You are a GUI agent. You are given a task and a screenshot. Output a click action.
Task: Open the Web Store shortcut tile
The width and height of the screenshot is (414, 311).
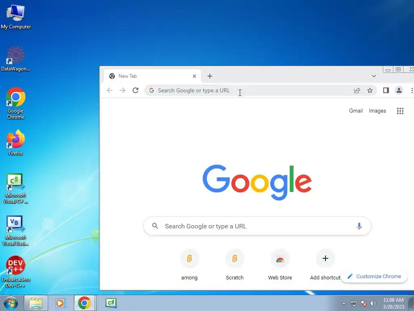point(280,265)
